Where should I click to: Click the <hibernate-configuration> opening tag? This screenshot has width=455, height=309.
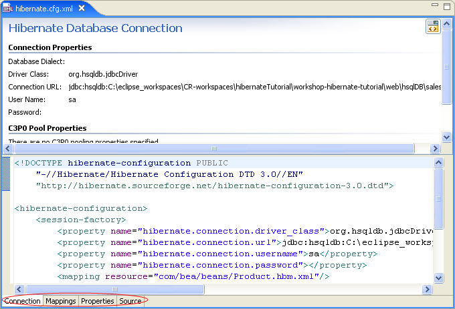[81, 208]
